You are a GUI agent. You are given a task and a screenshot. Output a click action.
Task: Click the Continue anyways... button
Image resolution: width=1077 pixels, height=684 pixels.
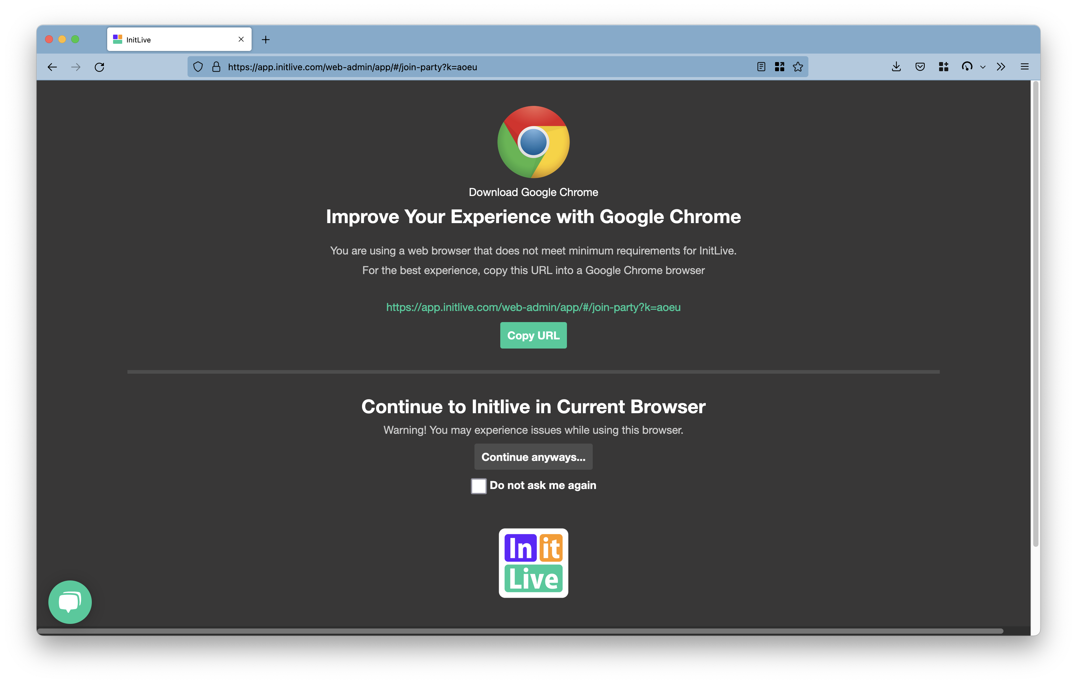tap(533, 457)
